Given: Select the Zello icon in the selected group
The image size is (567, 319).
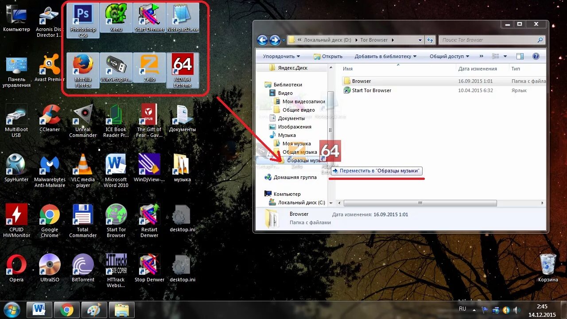Looking at the screenshot, I should (149, 68).
